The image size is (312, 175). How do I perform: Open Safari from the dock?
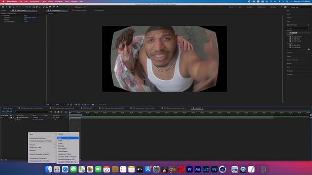point(65,169)
